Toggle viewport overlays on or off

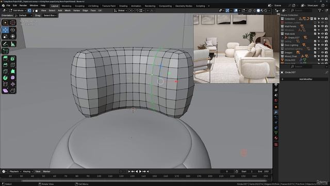236,10
